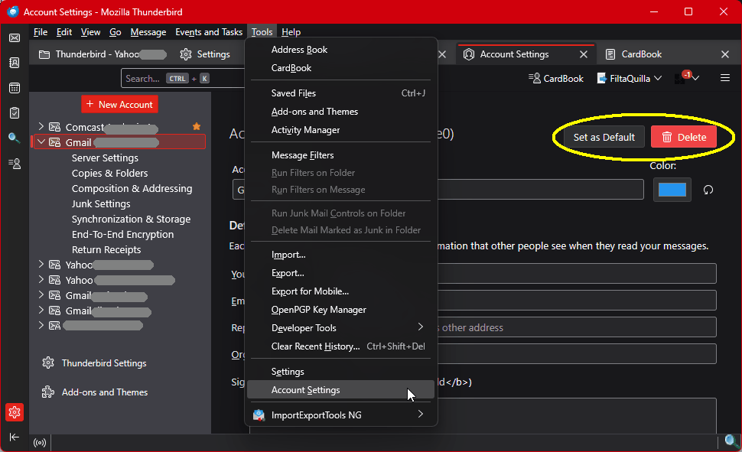This screenshot has width=742, height=452.
Task: Click the CardBook toolbar button
Action: (x=556, y=79)
